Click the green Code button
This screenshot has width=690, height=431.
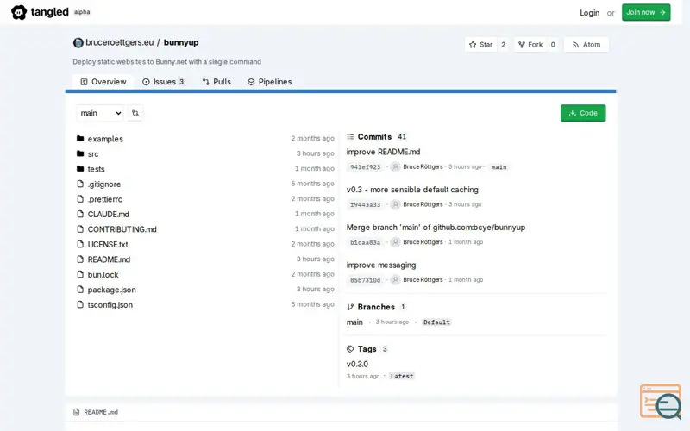click(x=583, y=113)
